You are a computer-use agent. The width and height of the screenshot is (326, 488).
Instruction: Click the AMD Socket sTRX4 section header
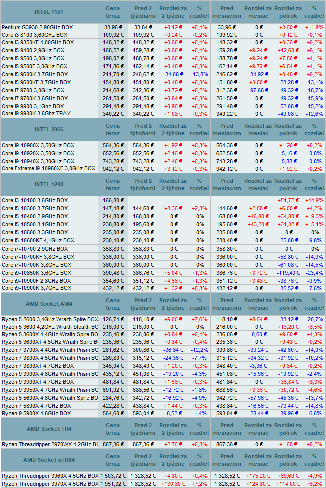tap(49, 460)
